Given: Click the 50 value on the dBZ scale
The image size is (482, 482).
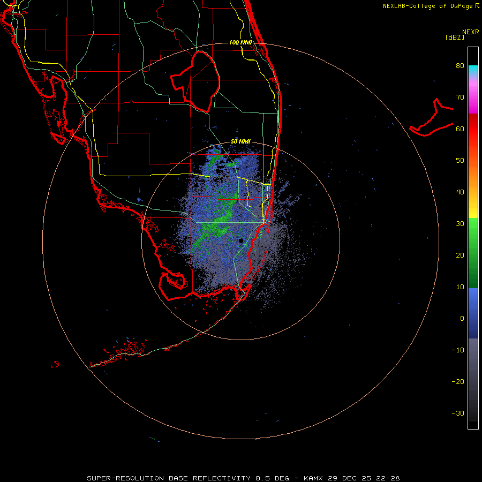Looking at the screenshot, I should (x=460, y=161).
